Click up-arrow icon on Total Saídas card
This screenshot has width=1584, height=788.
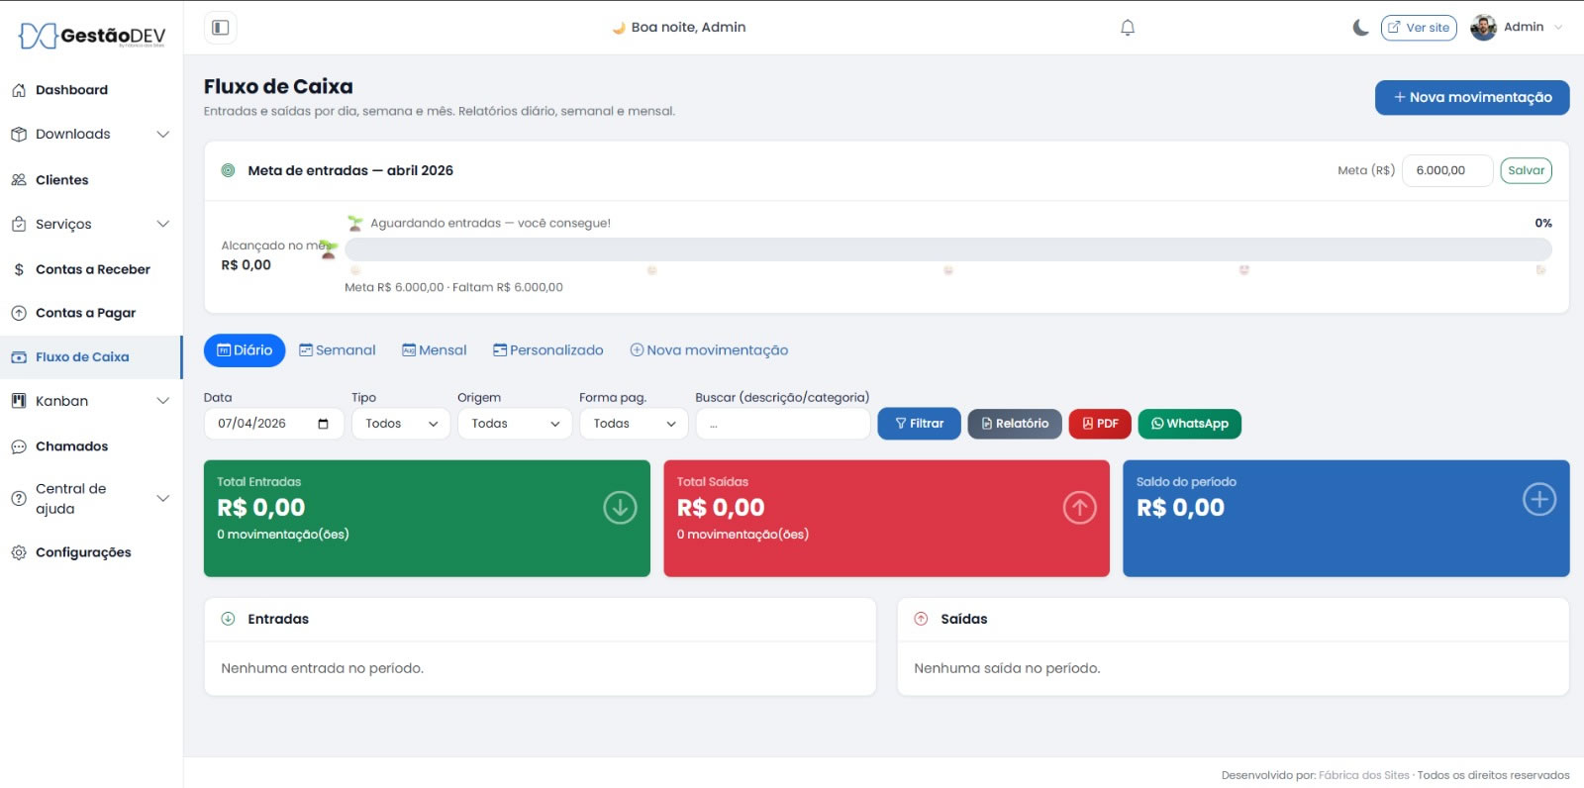click(1079, 508)
